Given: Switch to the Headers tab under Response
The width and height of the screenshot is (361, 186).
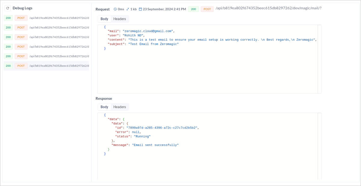Looking at the screenshot, I should tap(119, 107).
